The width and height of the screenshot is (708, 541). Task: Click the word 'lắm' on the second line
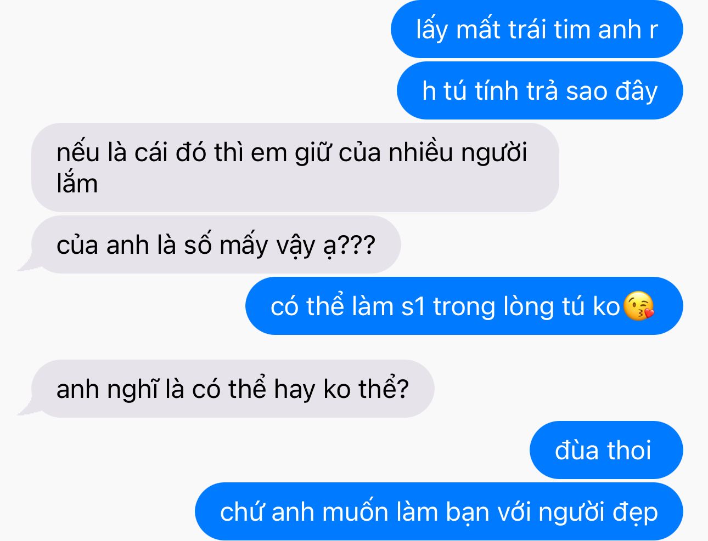[77, 183]
